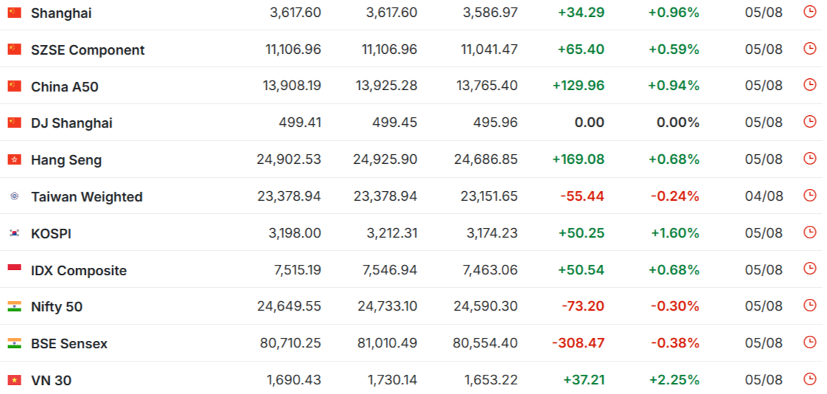Image resolution: width=827 pixels, height=394 pixels.
Task: Open the Nifty 50 index link
Action: point(56,307)
